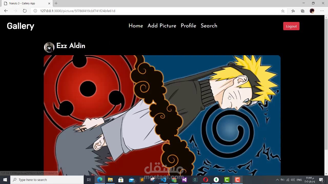The height and width of the screenshot is (184, 328).
Task: Click the Naruto and Sasuke picture
Action: [x=162, y=115]
